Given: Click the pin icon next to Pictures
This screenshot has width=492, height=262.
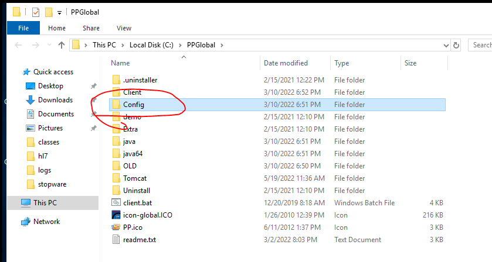Looking at the screenshot, I should coord(93,128).
